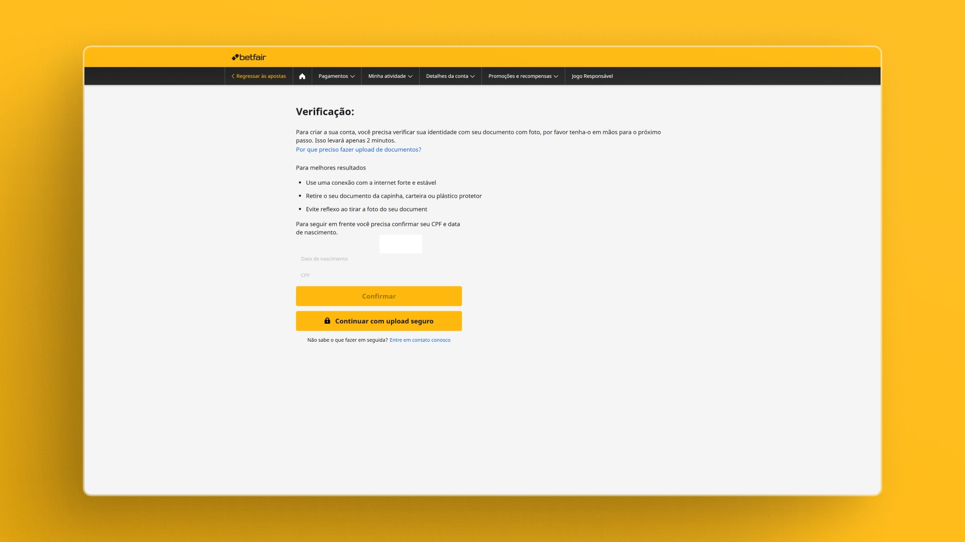Click the Confirmar button
This screenshot has height=542, width=965.
tap(378, 296)
